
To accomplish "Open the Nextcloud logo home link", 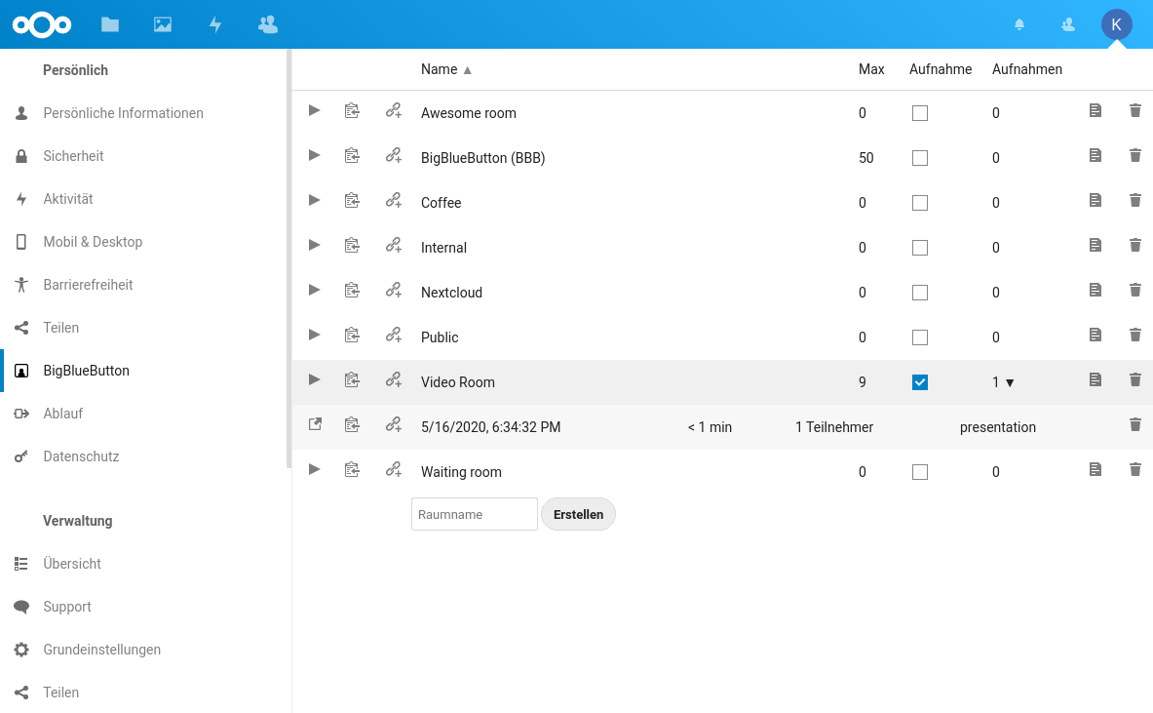I will (42, 24).
